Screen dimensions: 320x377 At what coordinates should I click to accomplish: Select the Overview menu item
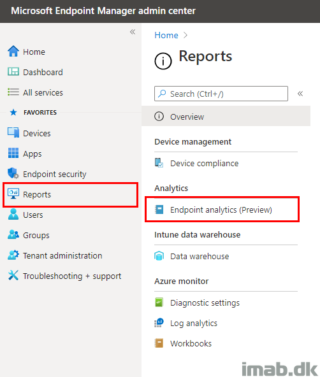(x=226, y=117)
